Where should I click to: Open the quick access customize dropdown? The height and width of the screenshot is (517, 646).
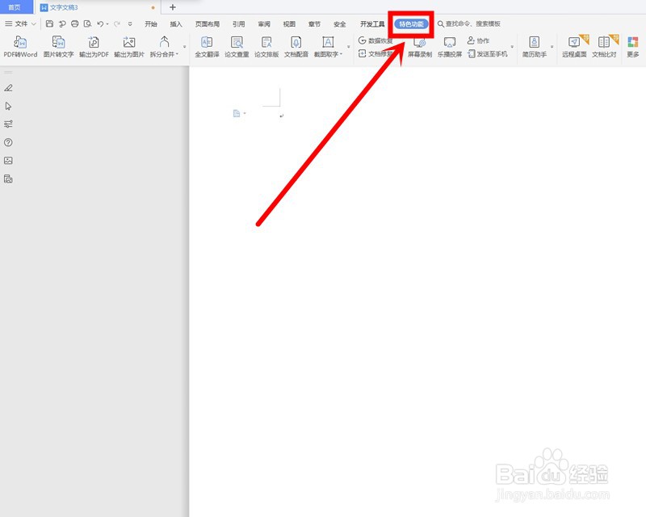point(130,24)
